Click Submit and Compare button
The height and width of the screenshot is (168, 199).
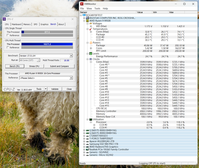[x=59, y=66]
